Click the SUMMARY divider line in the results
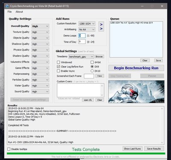Image resolution: width=171 pixels, height=160 pixels. (62, 131)
